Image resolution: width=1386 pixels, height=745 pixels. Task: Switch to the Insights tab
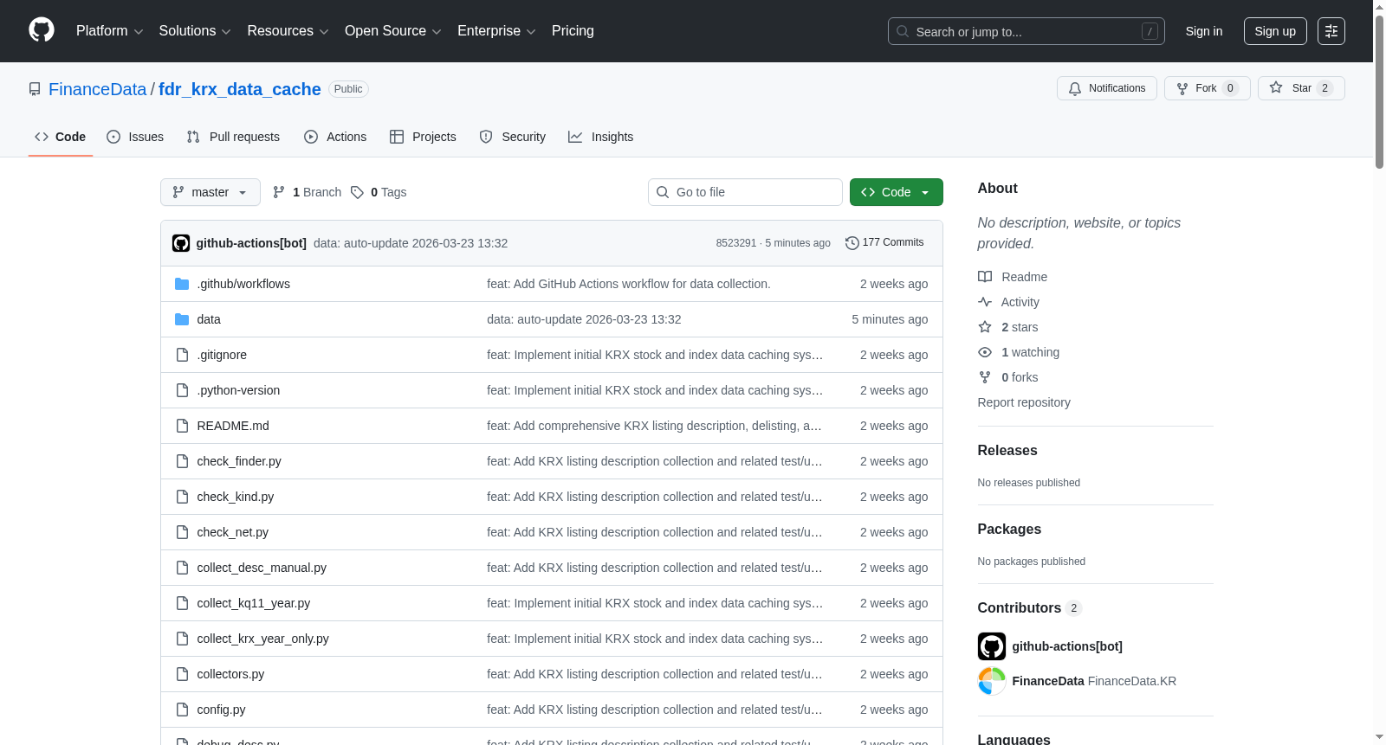tap(601, 137)
